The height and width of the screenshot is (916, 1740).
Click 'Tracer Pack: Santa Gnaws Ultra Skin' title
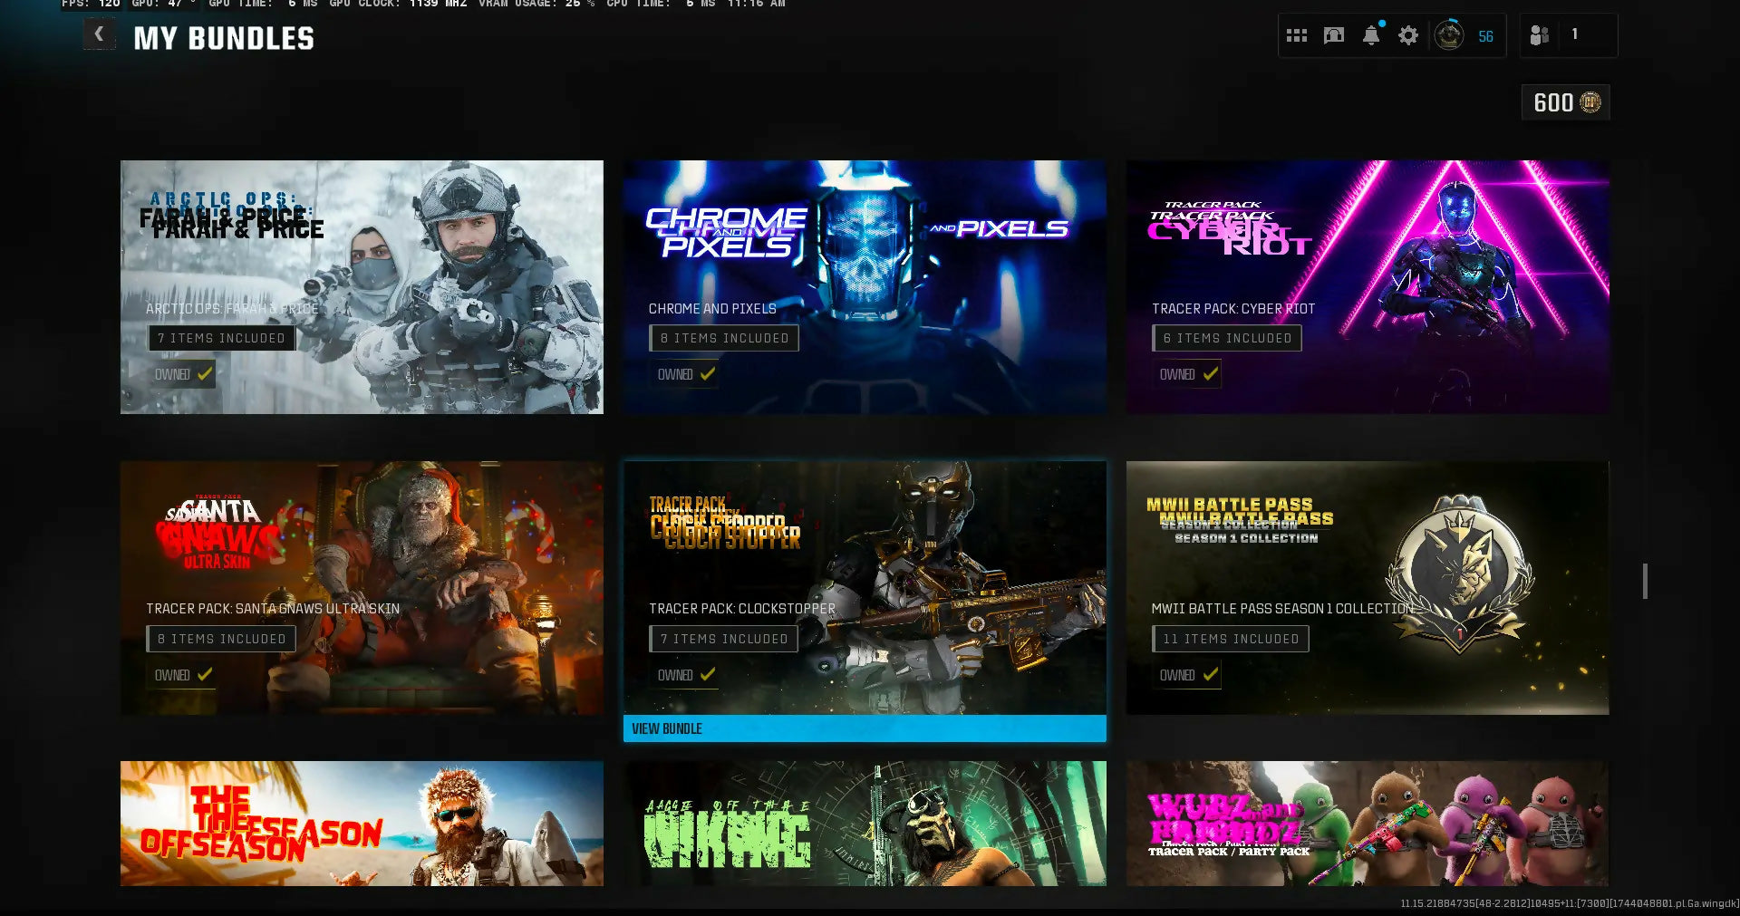click(273, 609)
